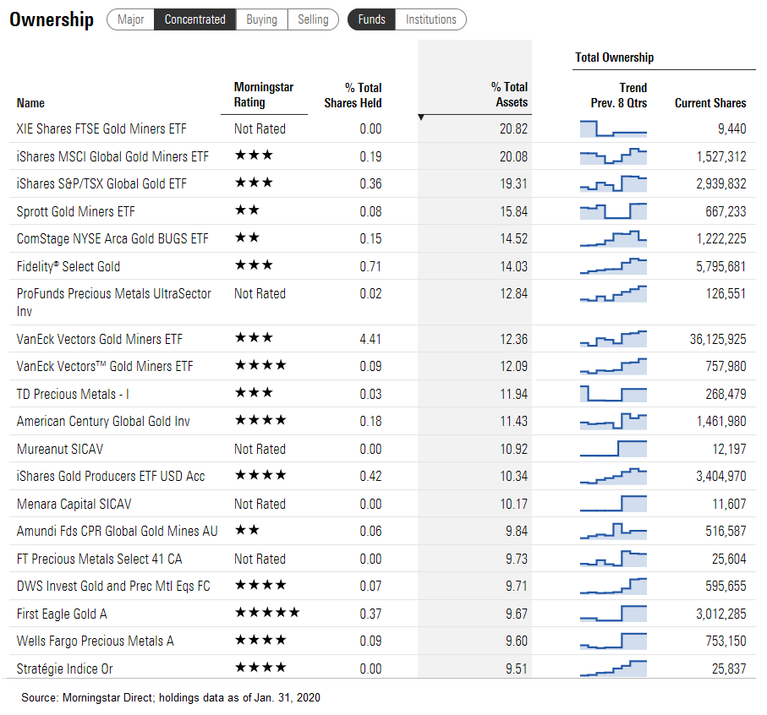Screen dimensions: 767x715
Task: Open the iShares MSCI Global Gold Miners ETF link
Action: [112, 156]
